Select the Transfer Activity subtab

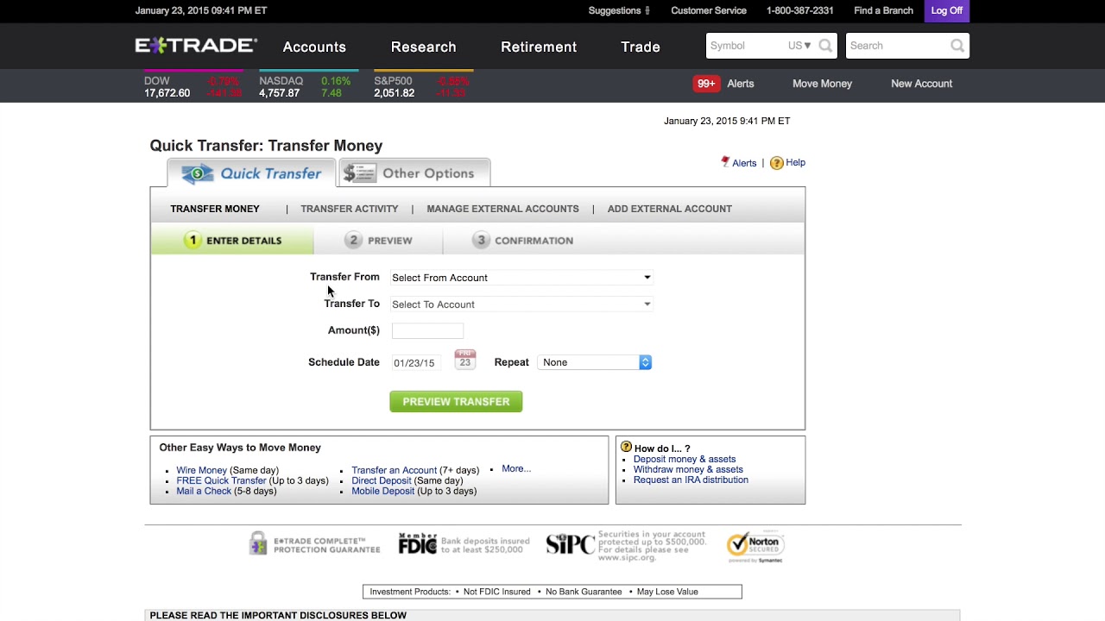(x=350, y=209)
